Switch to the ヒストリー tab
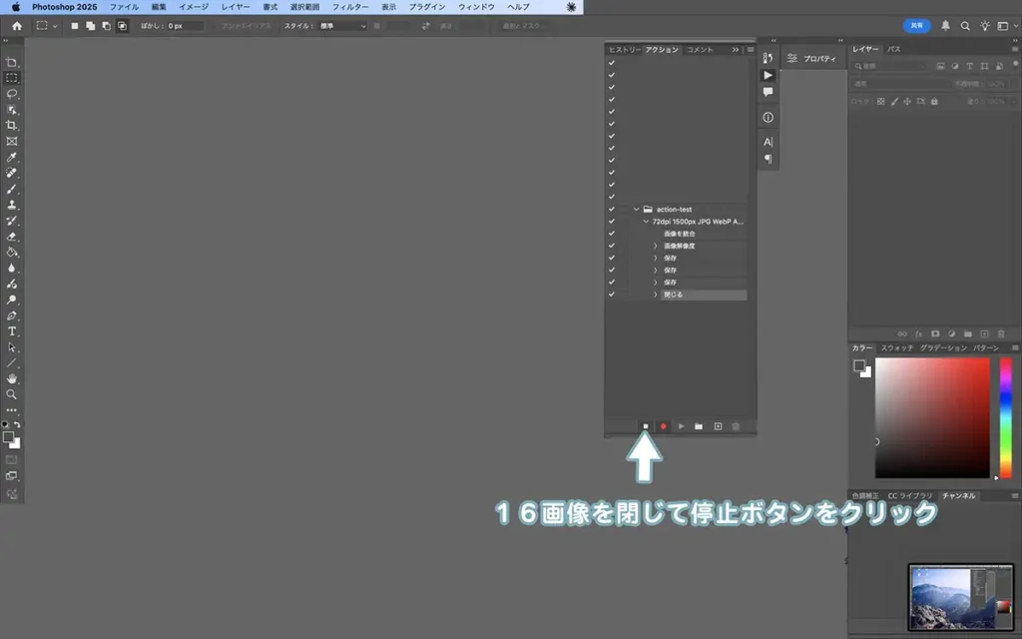Viewport: 1022px width, 639px height. (625, 49)
